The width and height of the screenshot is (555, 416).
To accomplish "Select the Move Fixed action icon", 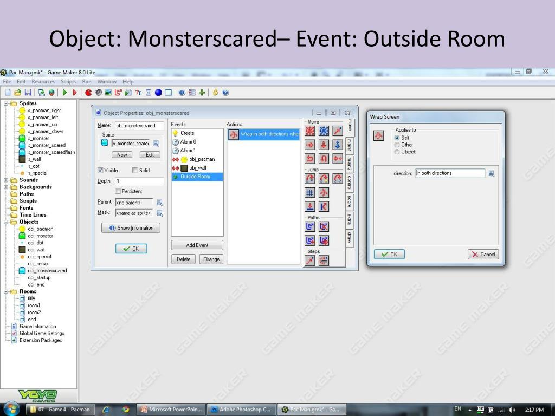I will click(310, 131).
